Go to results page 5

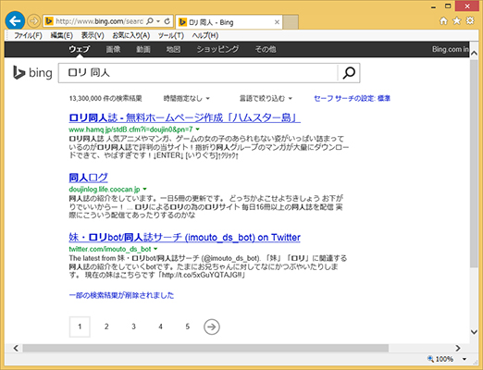pos(188,327)
